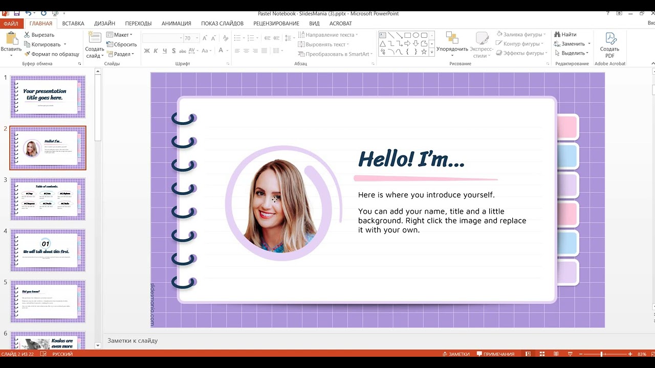Click the Arrange (Упорядочить) icon
The height and width of the screenshot is (368, 655).
pos(452,37)
